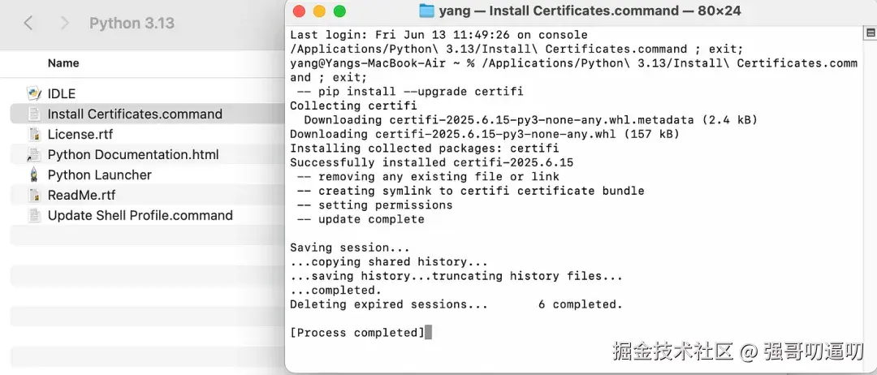Select the ReadMe.rtf file name
The height and width of the screenshot is (375, 877).
coord(82,195)
